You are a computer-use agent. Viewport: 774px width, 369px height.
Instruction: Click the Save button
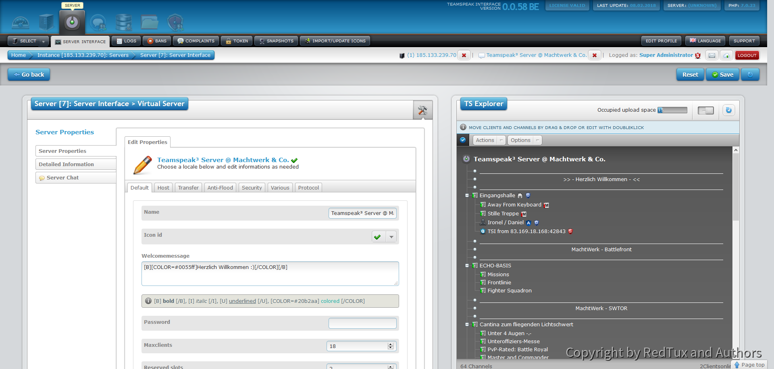722,75
